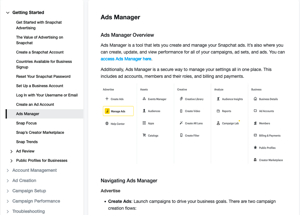
Task: Click the 'Advertise' column label in the menu image
Action: coord(108,89)
